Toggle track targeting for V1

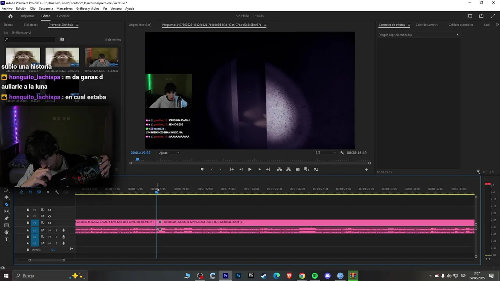pyautogui.click(x=34, y=223)
